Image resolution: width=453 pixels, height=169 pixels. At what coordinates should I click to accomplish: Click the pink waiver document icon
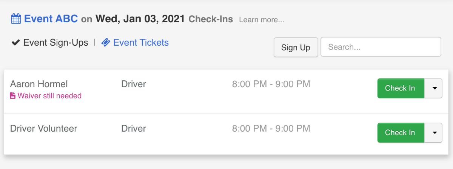(13, 96)
